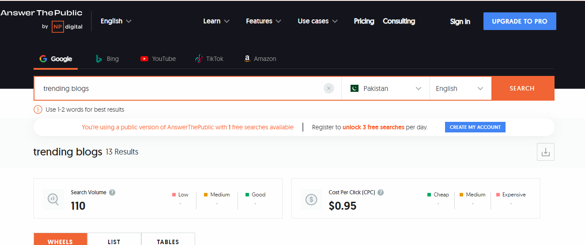Click the Amazon logo icon

pyautogui.click(x=247, y=59)
